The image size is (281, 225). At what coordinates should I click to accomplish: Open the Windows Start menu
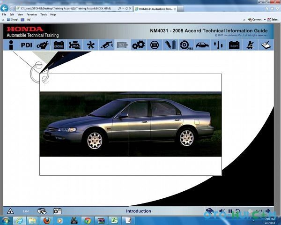click(5, 221)
